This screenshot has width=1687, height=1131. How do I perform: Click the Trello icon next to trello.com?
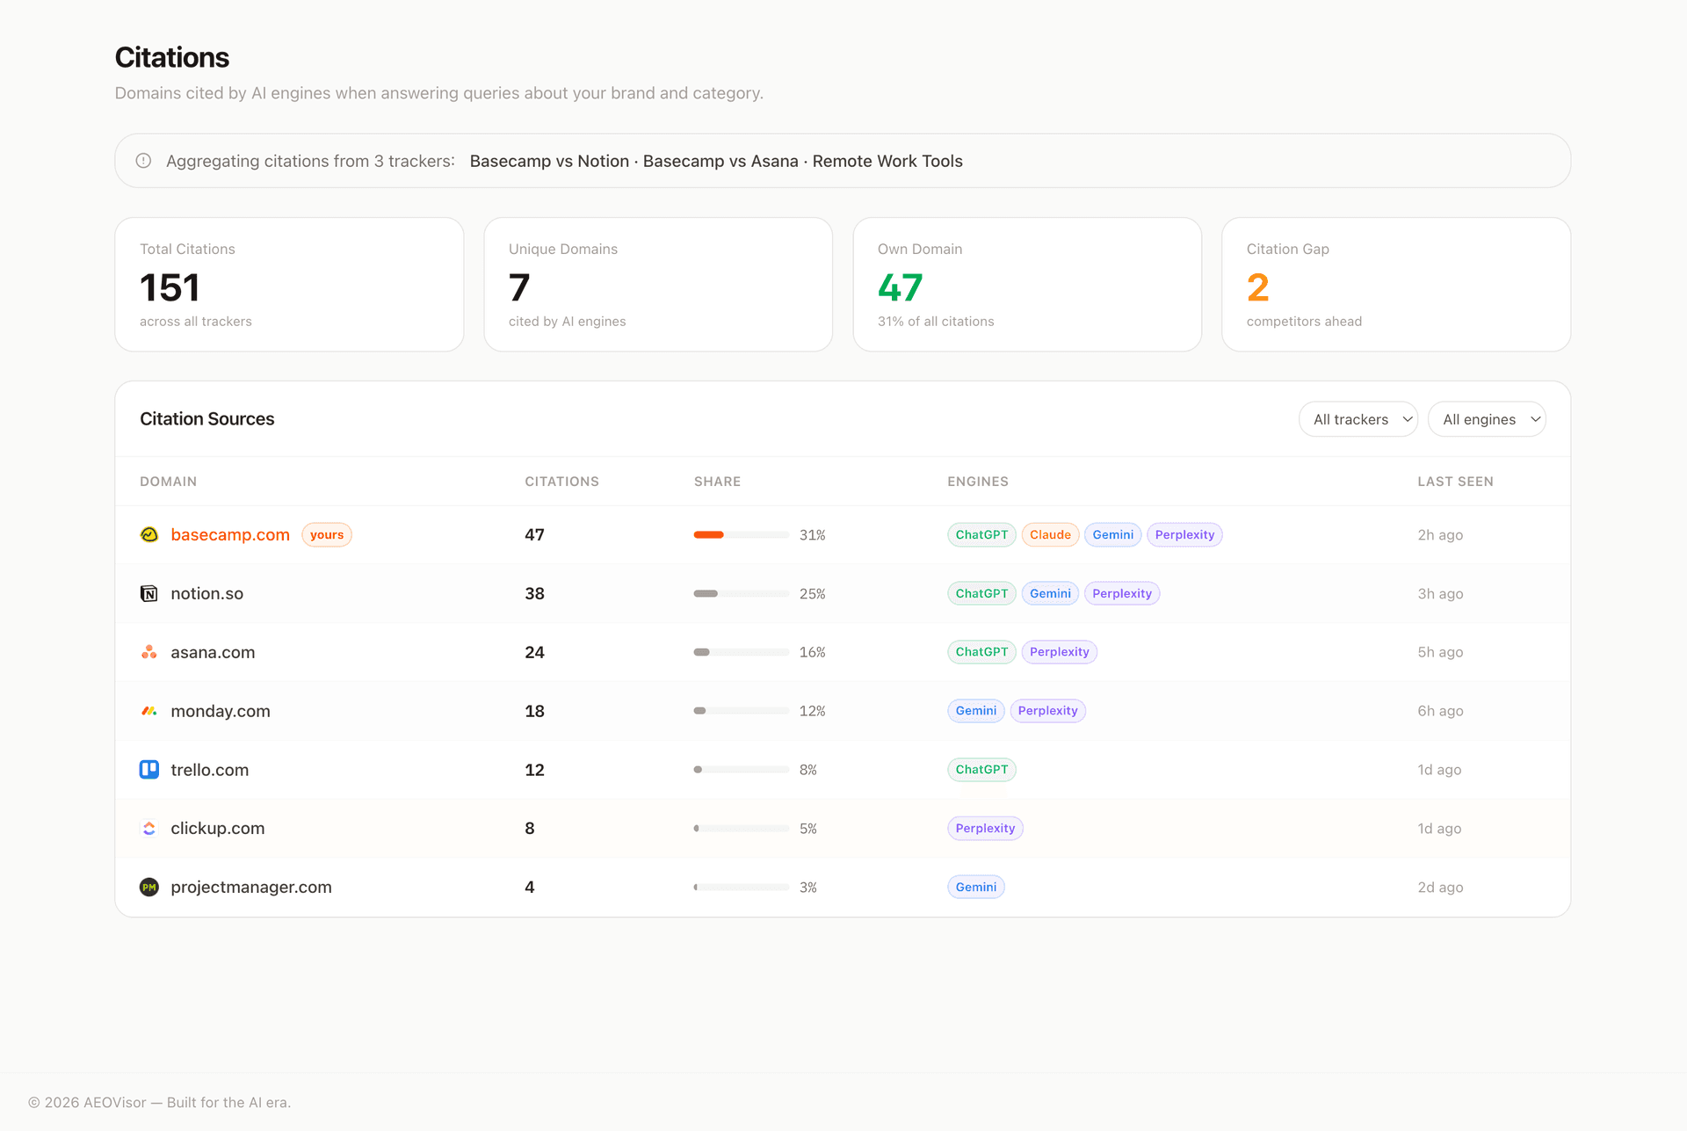[149, 769]
